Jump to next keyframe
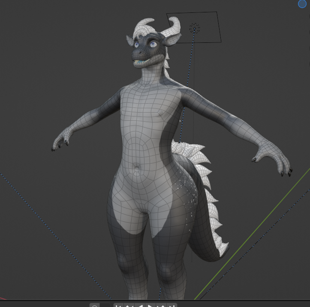The width and height of the screenshot is (310, 307). [161, 305]
